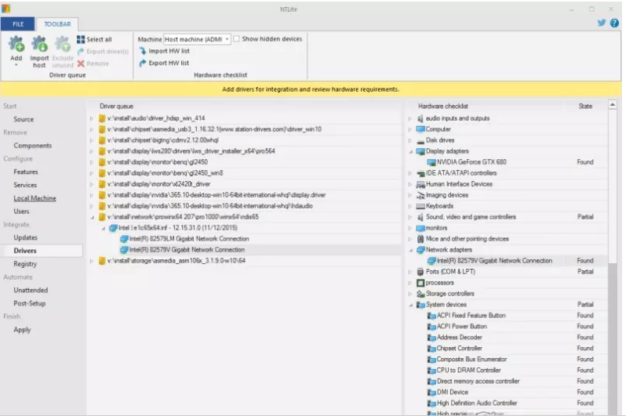Select the DMI Device row

506,392
